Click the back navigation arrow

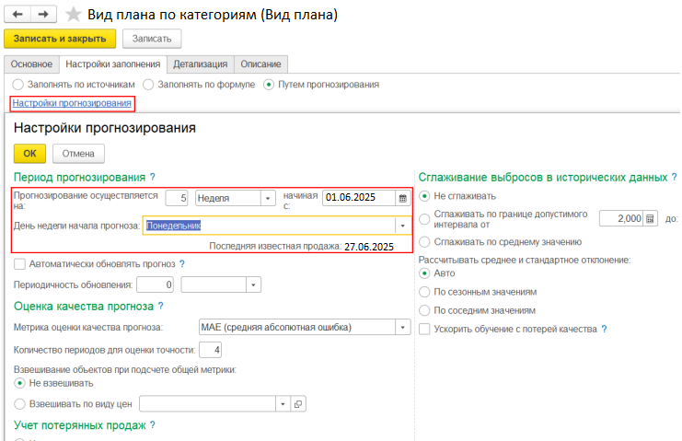(18, 16)
